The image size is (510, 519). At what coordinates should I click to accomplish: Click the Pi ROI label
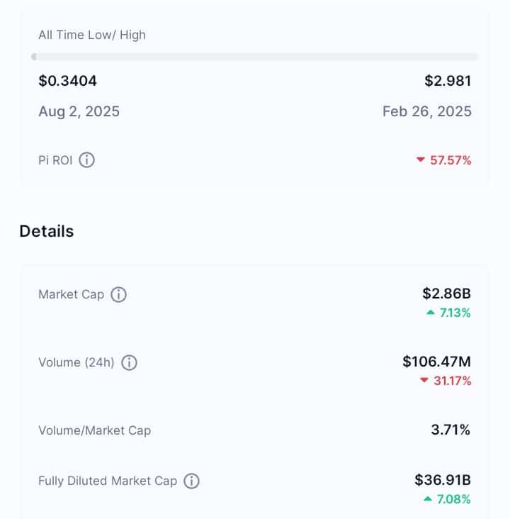pos(55,160)
